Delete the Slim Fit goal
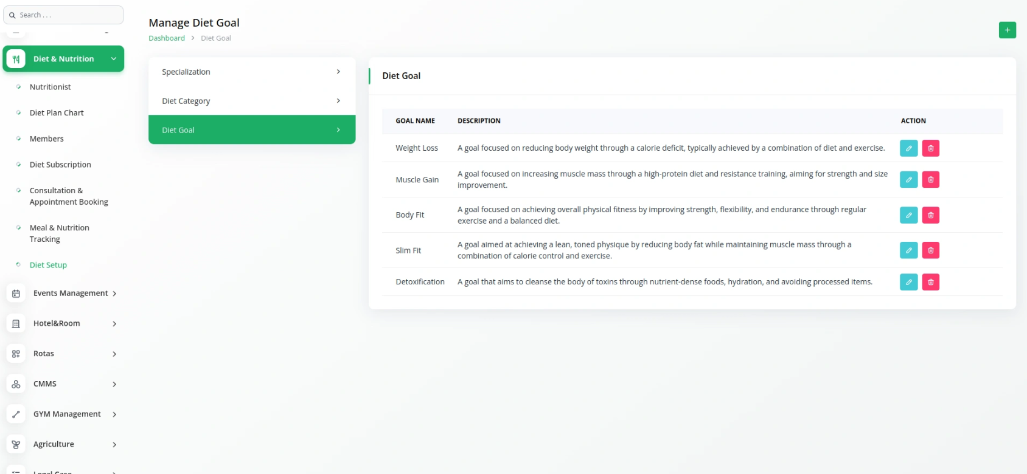The height and width of the screenshot is (474, 1027). coord(930,250)
